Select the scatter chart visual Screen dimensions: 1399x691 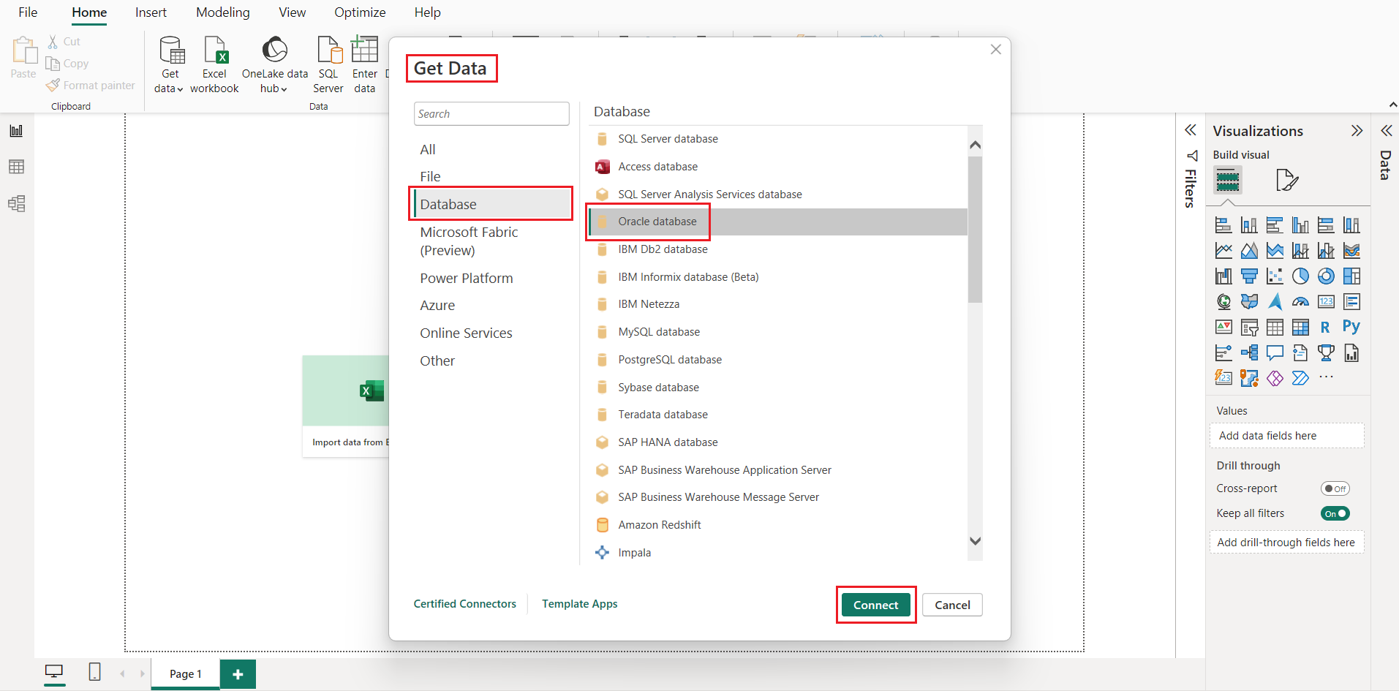point(1275,276)
